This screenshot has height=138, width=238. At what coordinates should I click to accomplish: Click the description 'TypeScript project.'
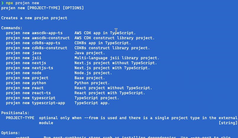pyautogui.click(x=97, y=98)
